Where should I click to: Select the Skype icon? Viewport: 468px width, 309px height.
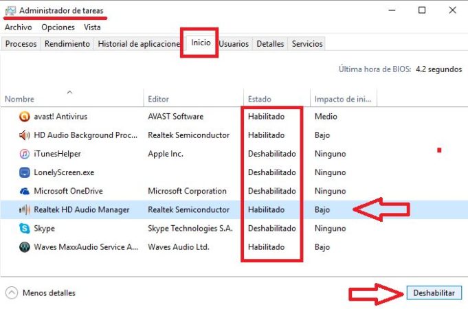(25, 228)
